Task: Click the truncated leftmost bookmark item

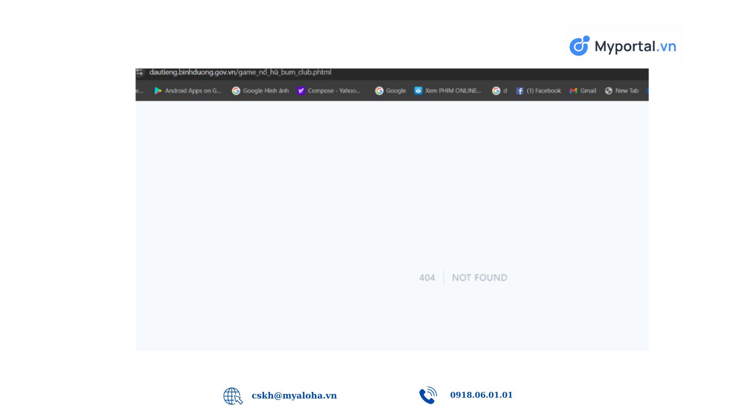Action: coord(139,91)
